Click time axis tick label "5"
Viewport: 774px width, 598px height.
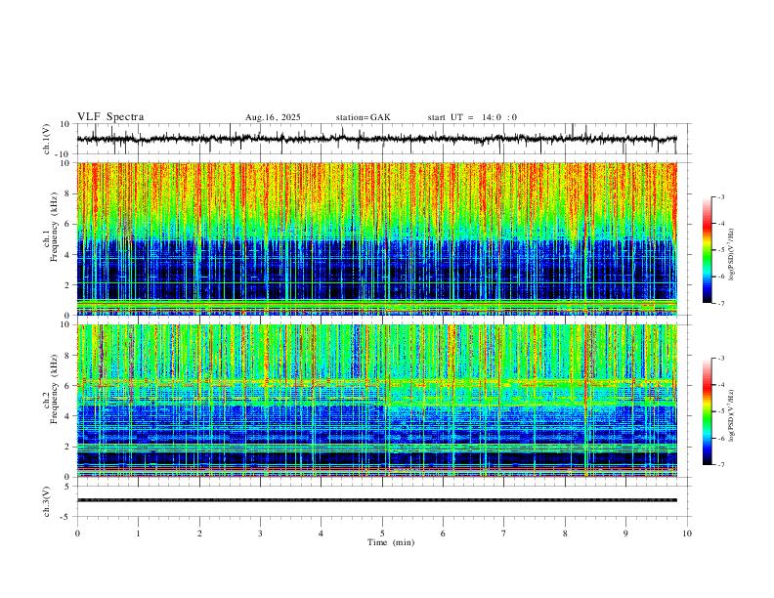pos(382,534)
